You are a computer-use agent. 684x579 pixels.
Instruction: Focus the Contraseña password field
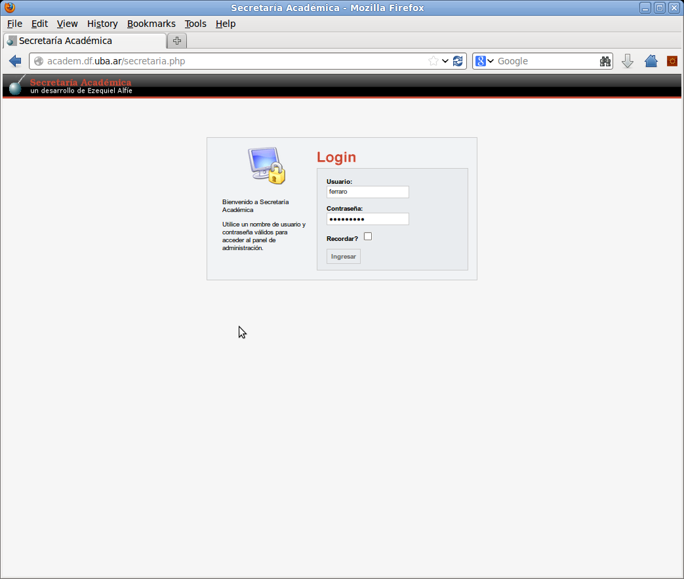[368, 219]
